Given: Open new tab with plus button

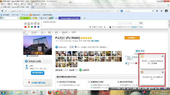Looking at the screenshot, I should click(33, 7).
